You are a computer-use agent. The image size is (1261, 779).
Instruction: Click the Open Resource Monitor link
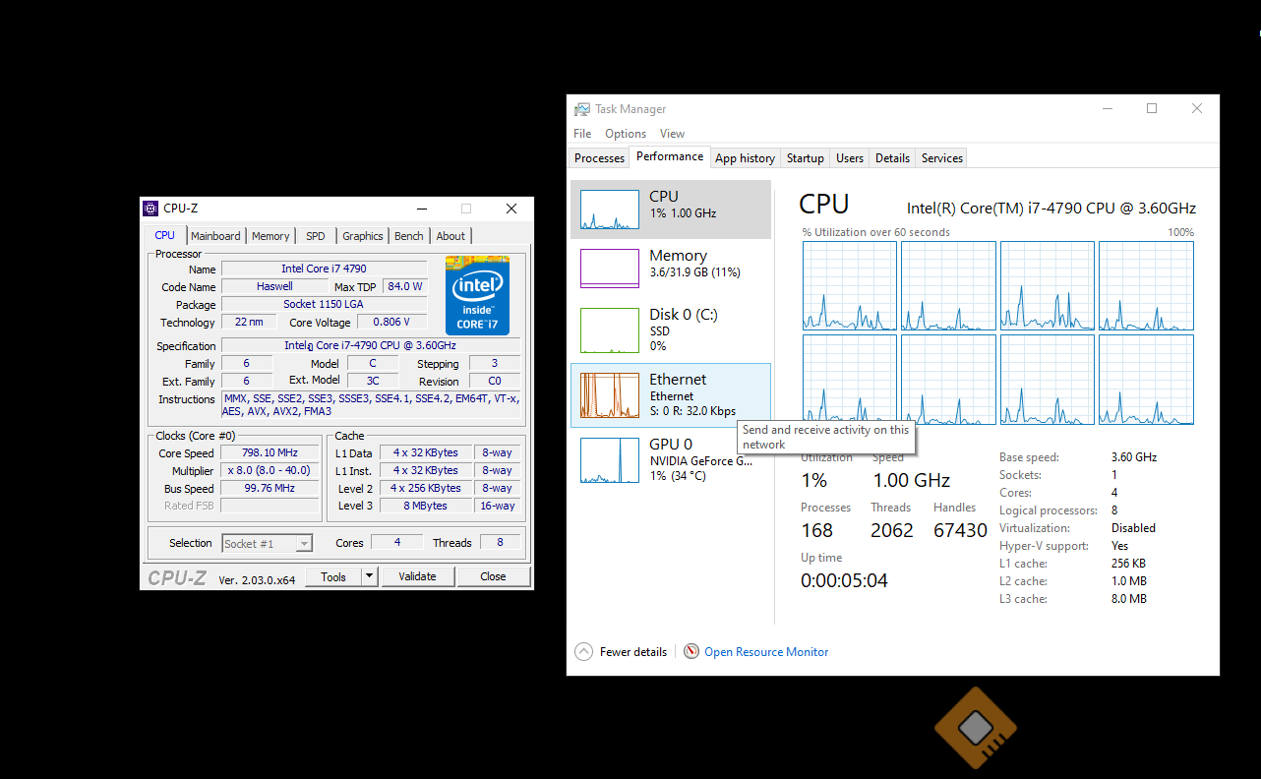tap(766, 652)
